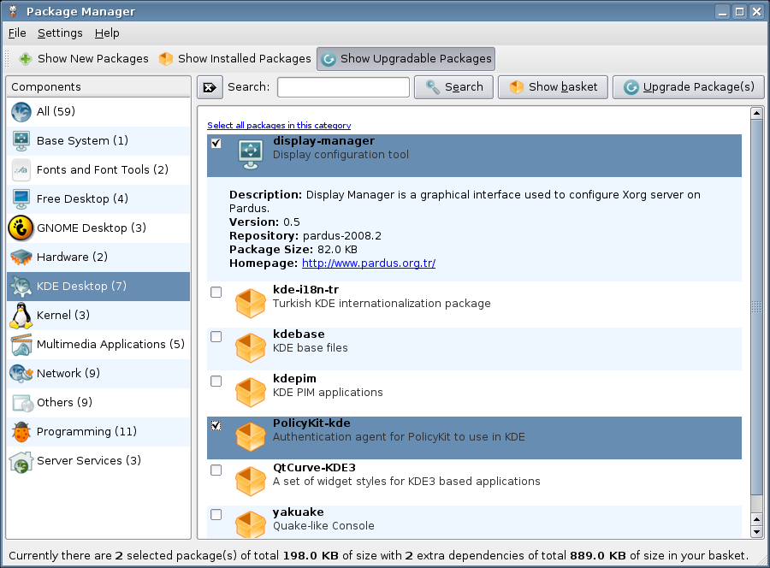The height and width of the screenshot is (568, 770).
Task: Show New Packages in toolbar
Action: tap(83, 59)
